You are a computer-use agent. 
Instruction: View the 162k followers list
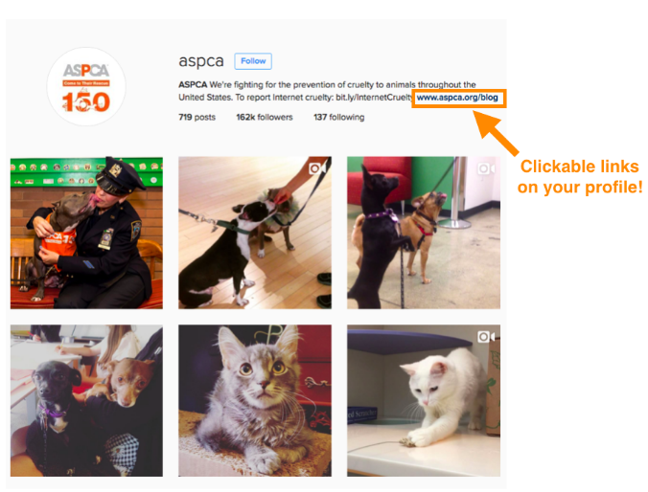[265, 117]
